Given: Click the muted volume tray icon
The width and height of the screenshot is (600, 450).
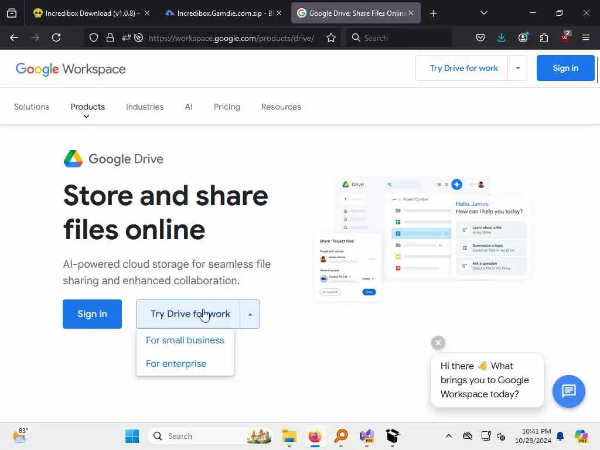Looking at the screenshot, I should point(501,436).
